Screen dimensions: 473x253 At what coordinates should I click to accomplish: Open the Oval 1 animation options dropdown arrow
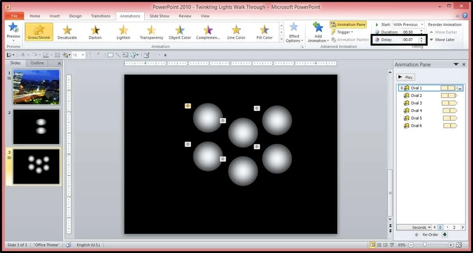460,88
